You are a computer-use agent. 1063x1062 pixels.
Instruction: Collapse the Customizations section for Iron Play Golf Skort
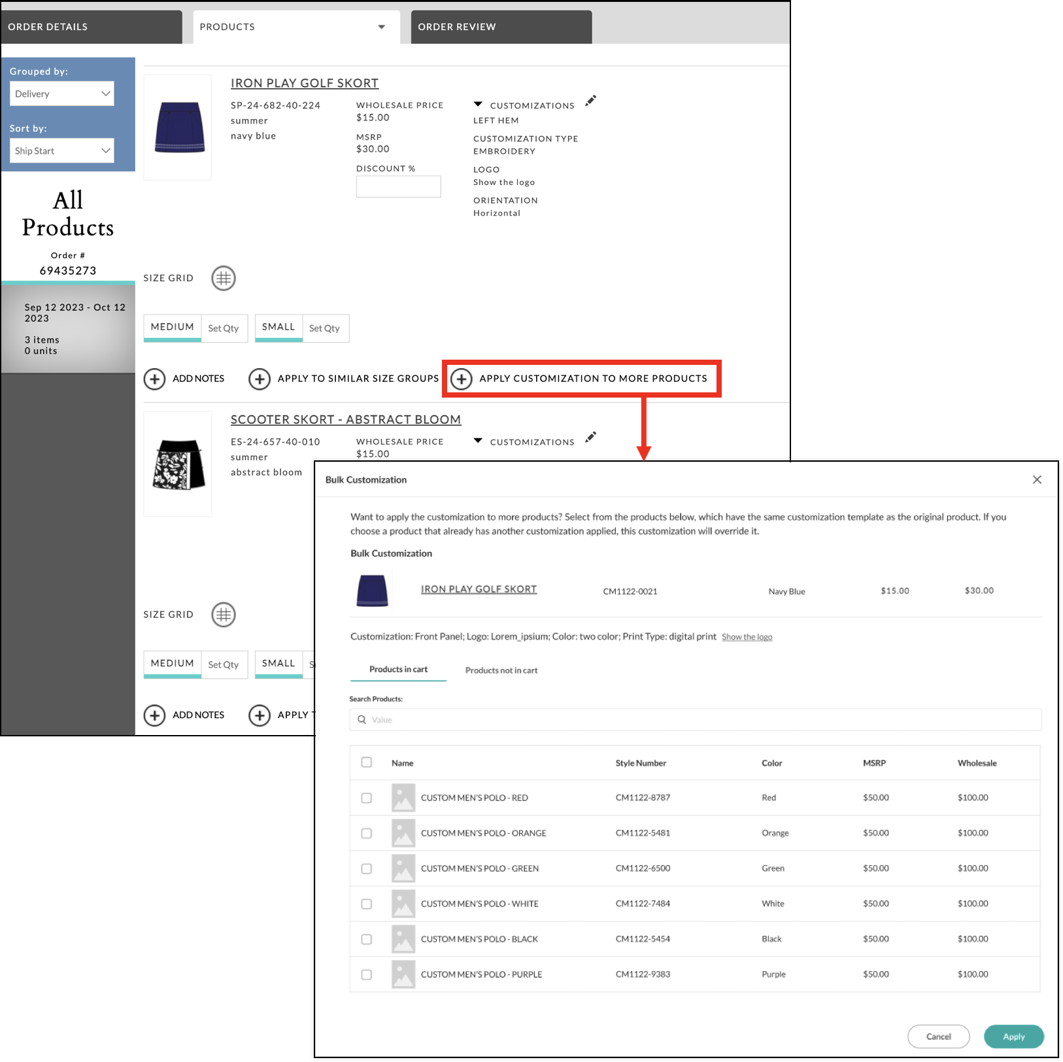(479, 104)
